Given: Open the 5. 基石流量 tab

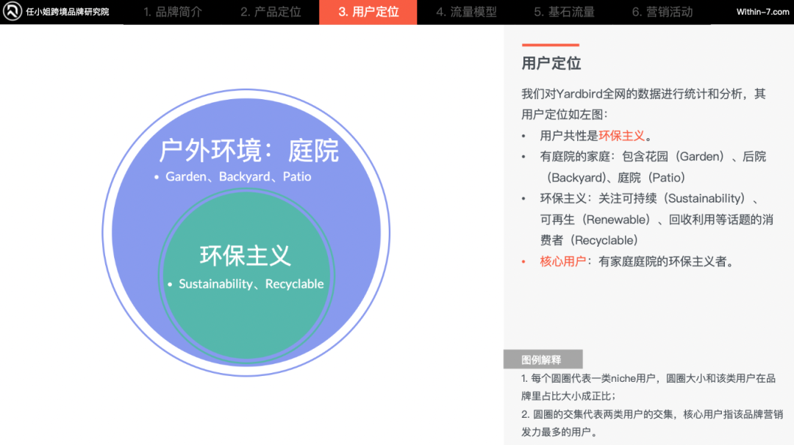Looking at the screenshot, I should [x=564, y=12].
